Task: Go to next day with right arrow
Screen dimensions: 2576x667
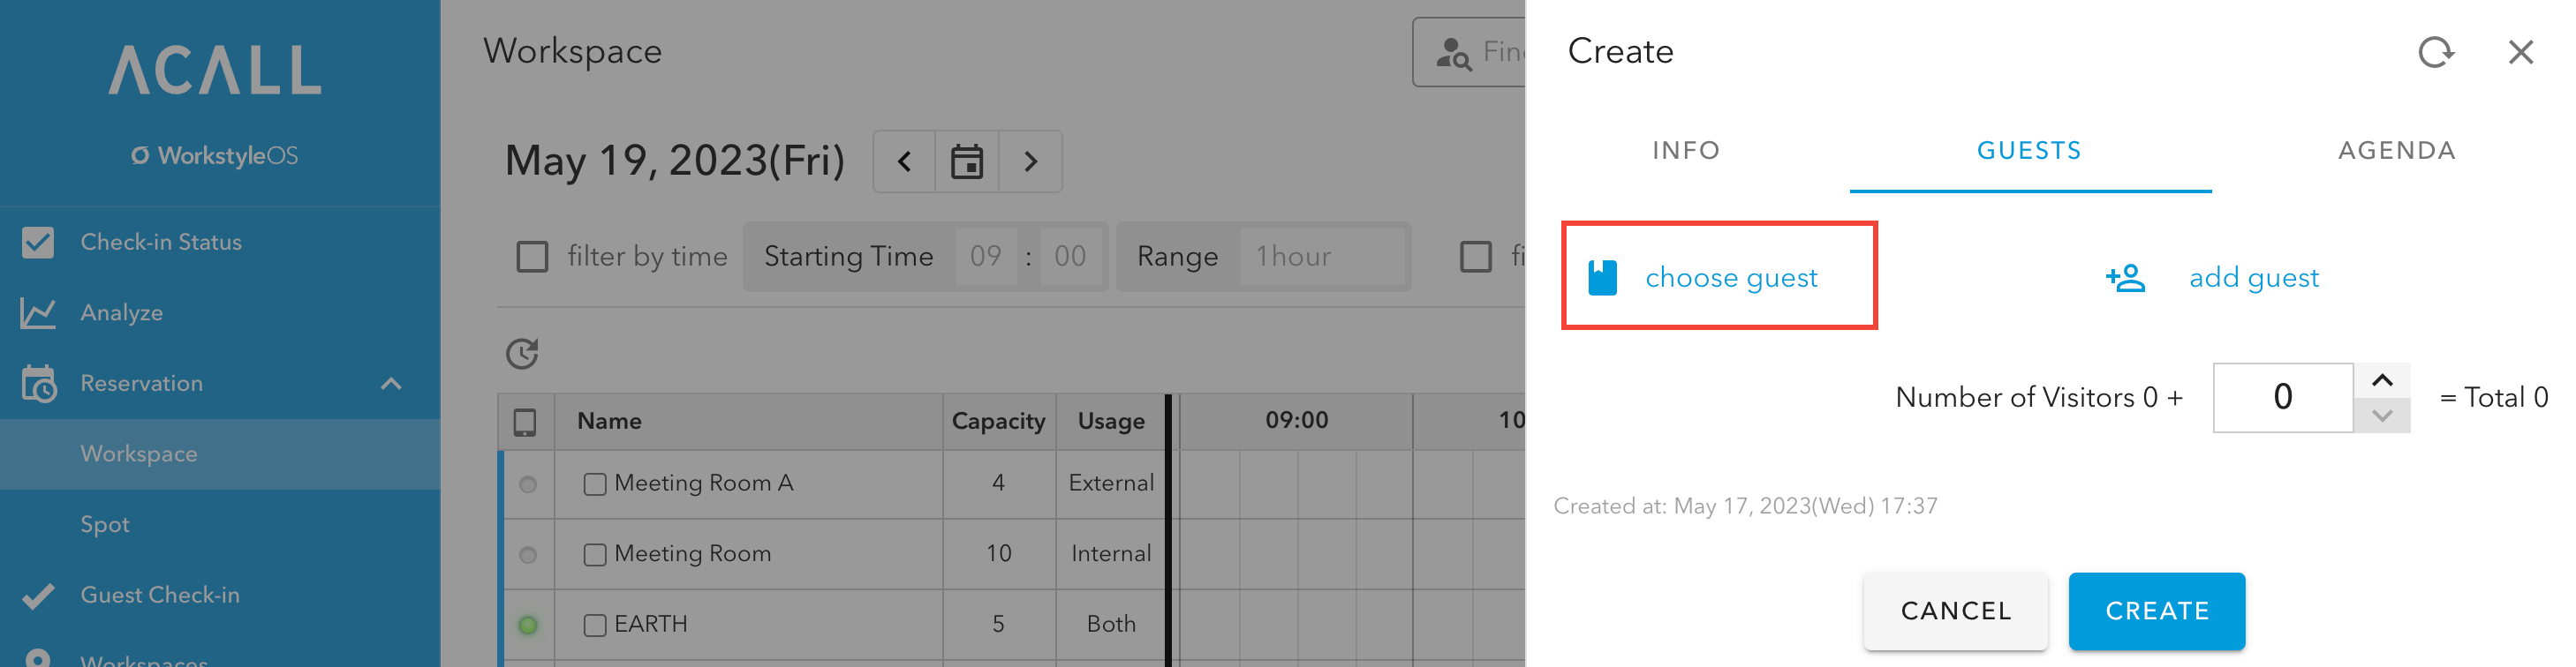Action: pos(1030,161)
